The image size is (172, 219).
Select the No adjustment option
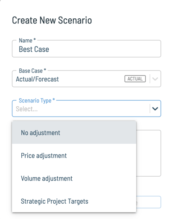coord(74,132)
